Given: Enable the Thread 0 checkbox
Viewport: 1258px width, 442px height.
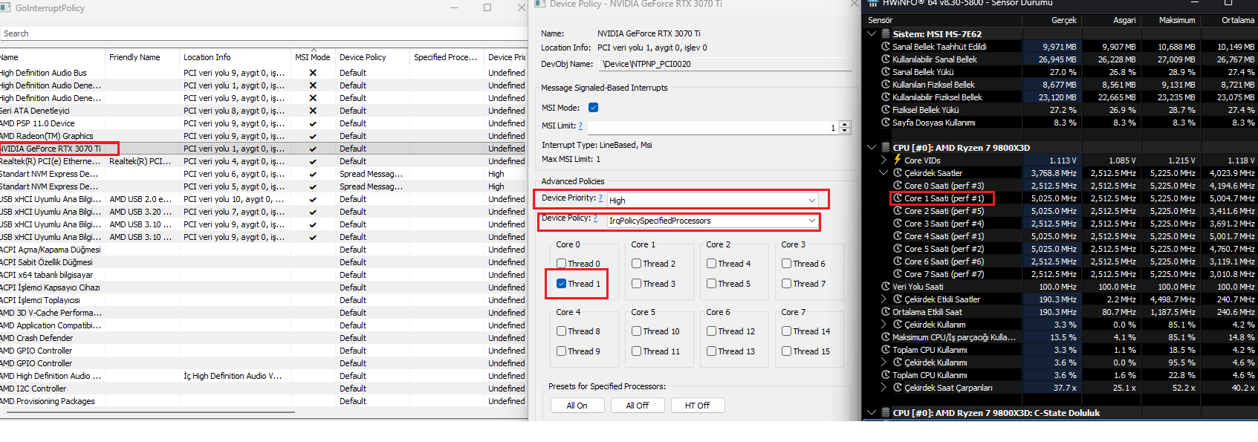Looking at the screenshot, I should pyautogui.click(x=562, y=264).
